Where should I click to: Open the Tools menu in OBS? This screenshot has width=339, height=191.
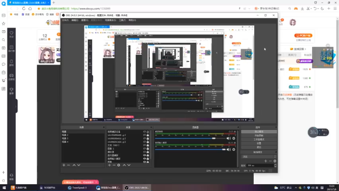[x=122, y=20]
